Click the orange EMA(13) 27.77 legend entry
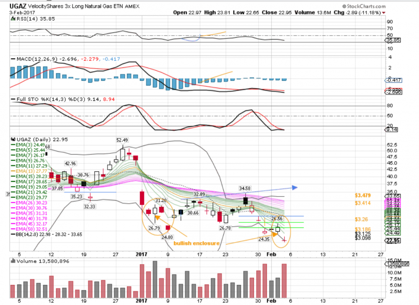 pyautogui.click(x=29, y=171)
